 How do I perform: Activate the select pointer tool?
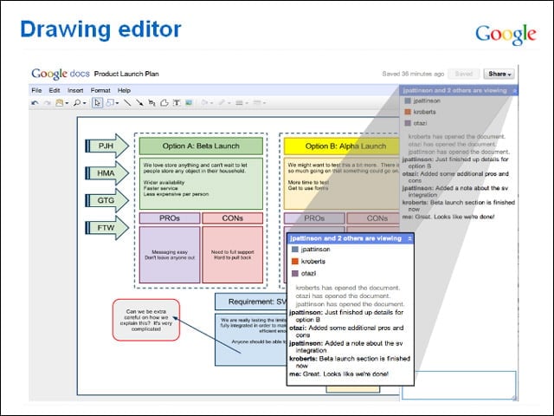click(97, 103)
